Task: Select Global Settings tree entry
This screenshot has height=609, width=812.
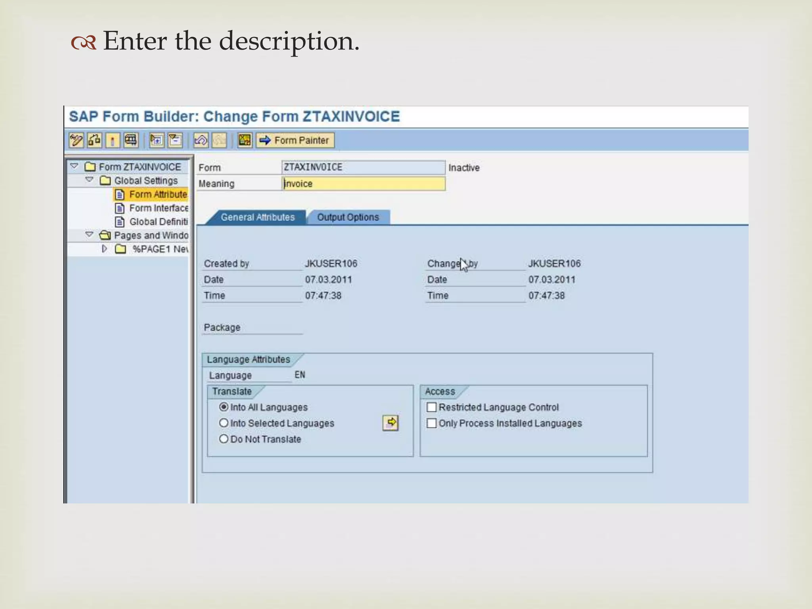Action: 146,180
